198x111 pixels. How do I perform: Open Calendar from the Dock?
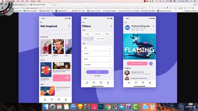tap(59, 107)
